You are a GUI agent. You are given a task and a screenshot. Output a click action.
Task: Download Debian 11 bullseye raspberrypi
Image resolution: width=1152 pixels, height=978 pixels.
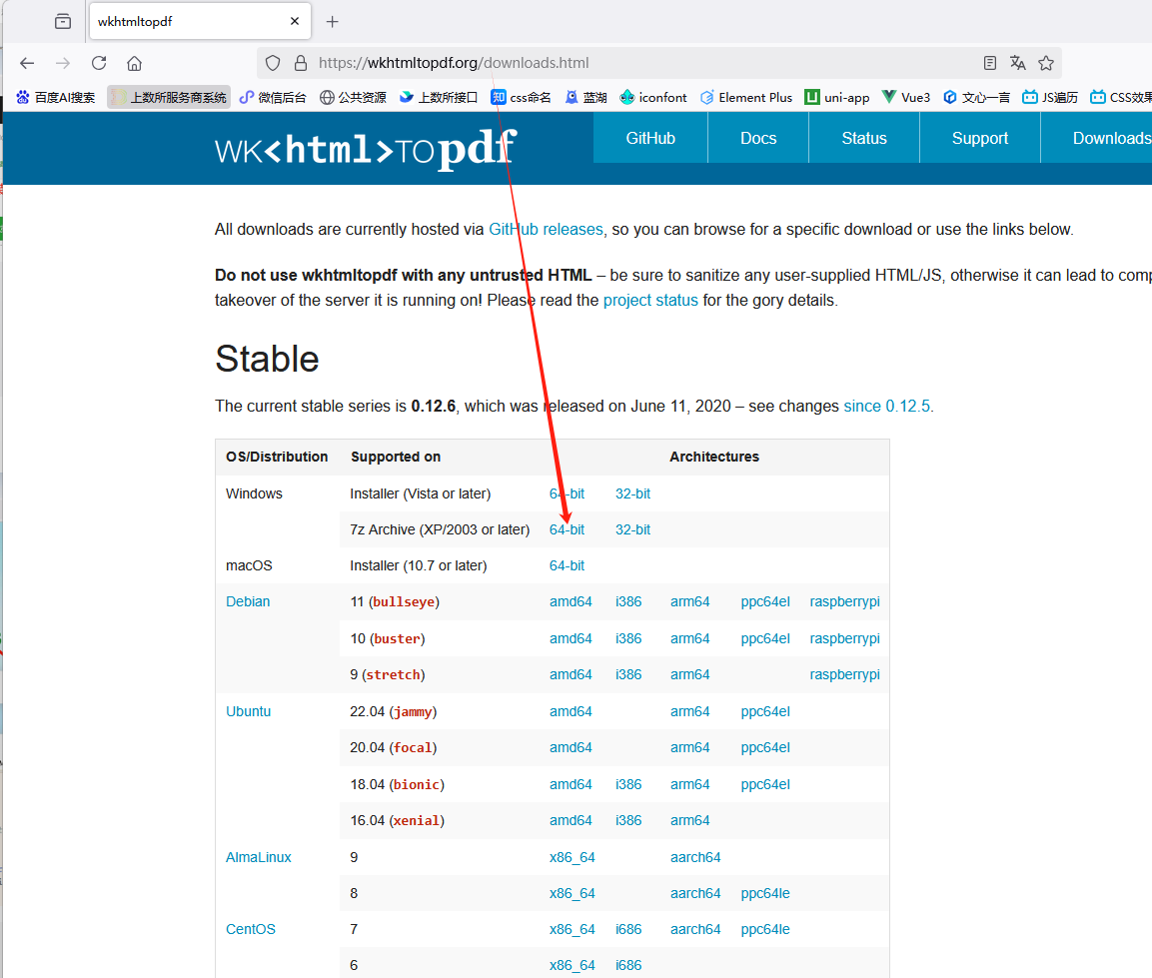click(x=844, y=601)
